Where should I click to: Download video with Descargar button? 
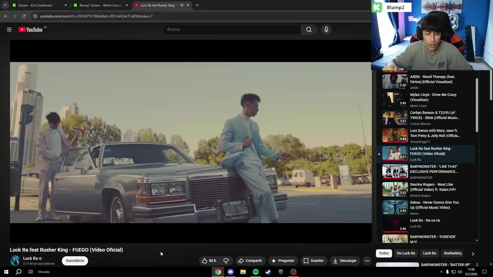345,261
